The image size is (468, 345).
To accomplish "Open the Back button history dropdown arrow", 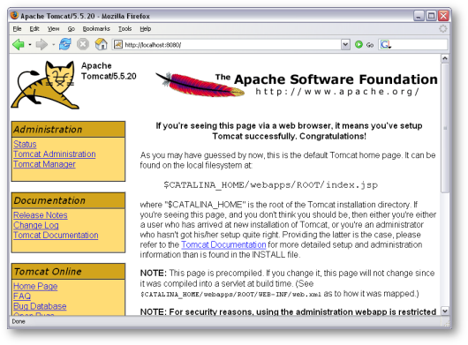I will pos(30,45).
